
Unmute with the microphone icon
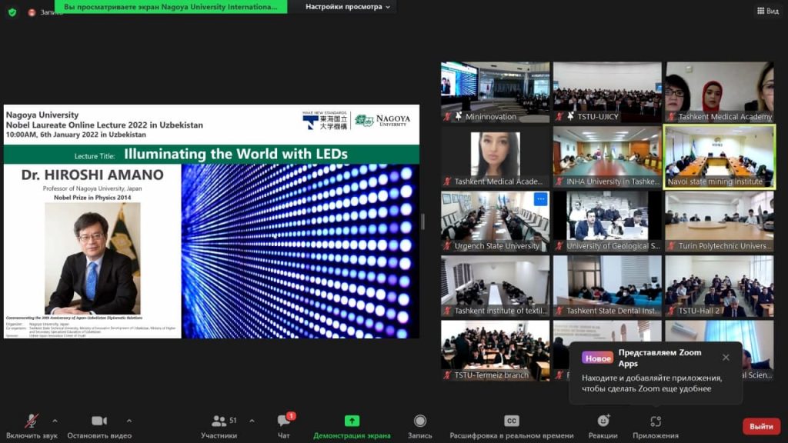pyautogui.click(x=32, y=421)
